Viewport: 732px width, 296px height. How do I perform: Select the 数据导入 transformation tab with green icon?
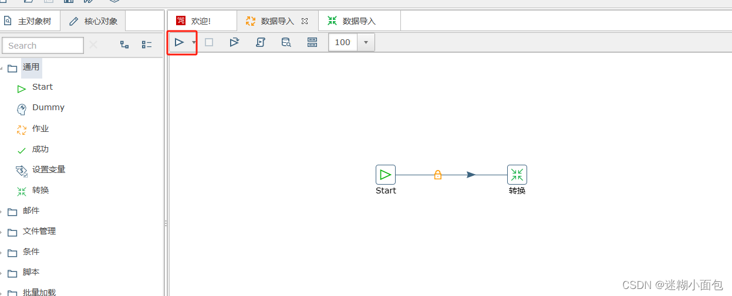(359, 21)
